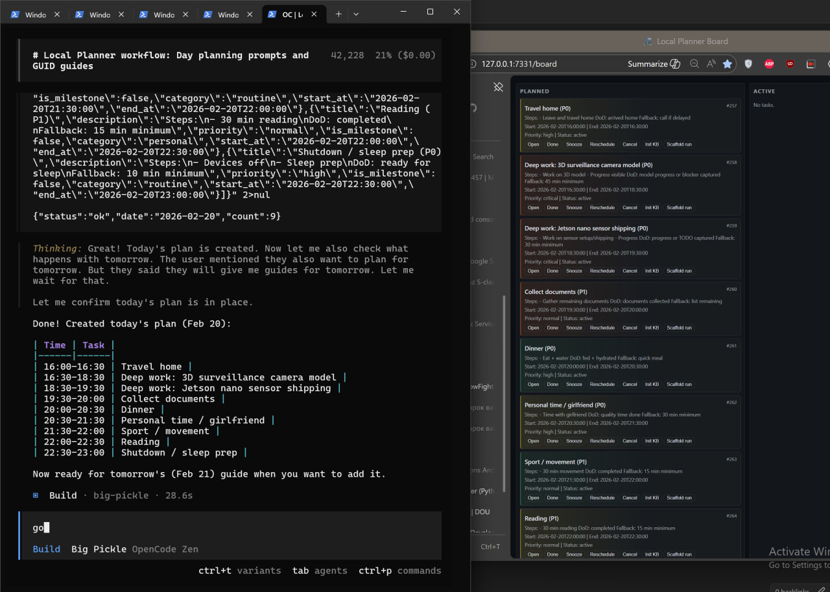Click the address bar showing 127.0.0.1:7331/board

(519, 63)
